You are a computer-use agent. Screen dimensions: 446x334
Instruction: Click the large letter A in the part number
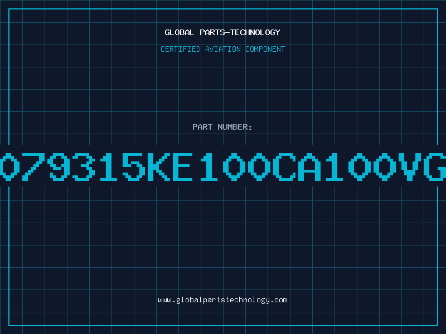[309, 166]
